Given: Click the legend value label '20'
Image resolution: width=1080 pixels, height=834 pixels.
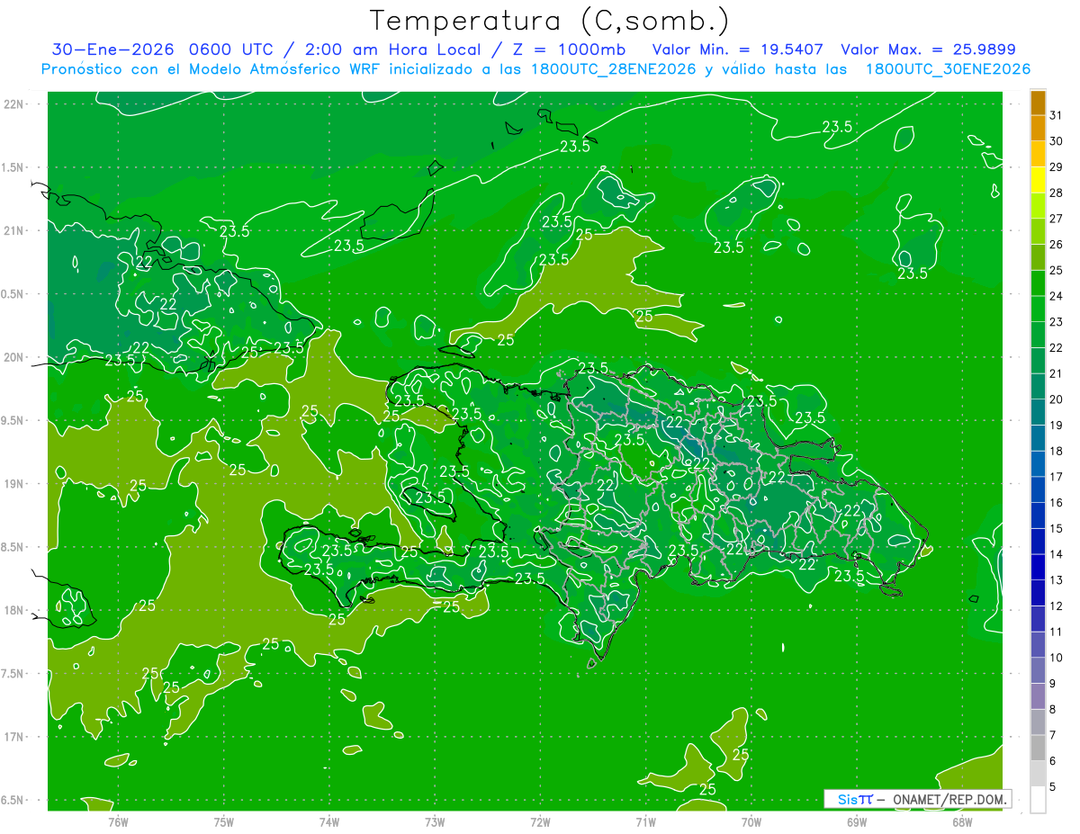Looking at the screenshot, I should pyautogui.click(x=1057, y=399).
